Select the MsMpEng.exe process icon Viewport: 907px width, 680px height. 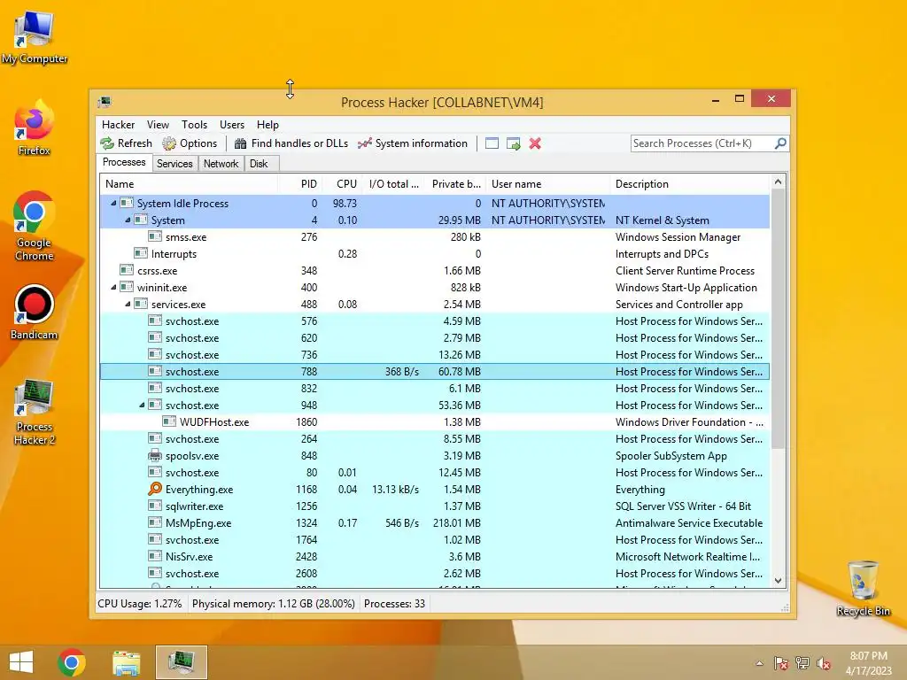point(155,522)
